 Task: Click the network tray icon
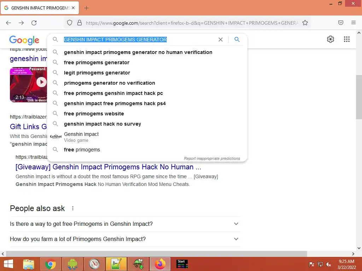coord(320,264)
